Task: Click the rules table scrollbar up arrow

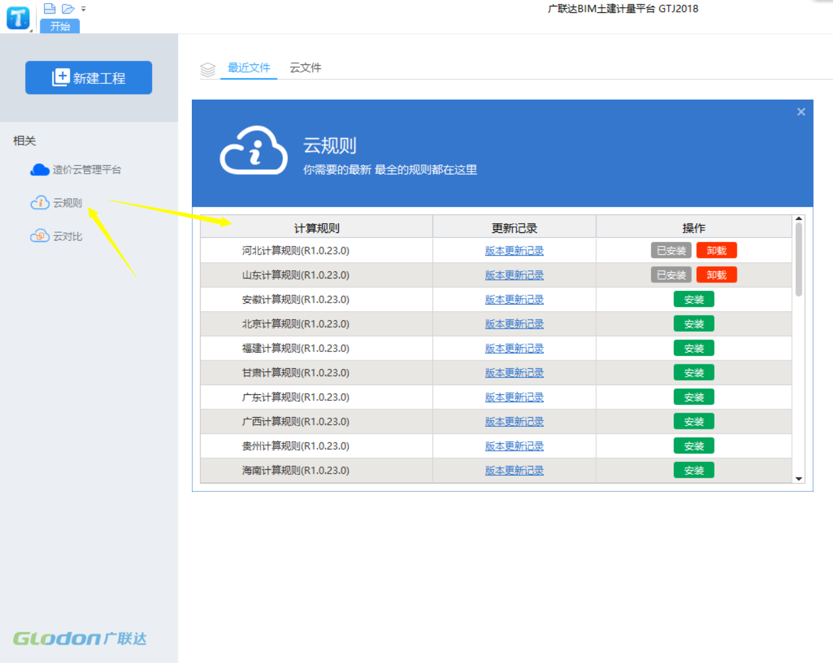Action: [799, 219]
